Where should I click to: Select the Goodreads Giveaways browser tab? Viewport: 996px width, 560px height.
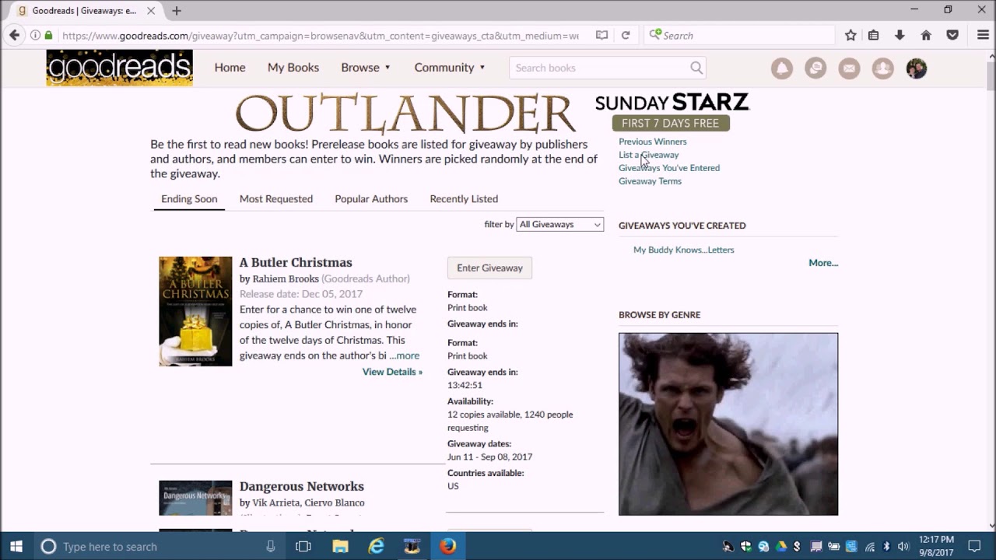84,11
